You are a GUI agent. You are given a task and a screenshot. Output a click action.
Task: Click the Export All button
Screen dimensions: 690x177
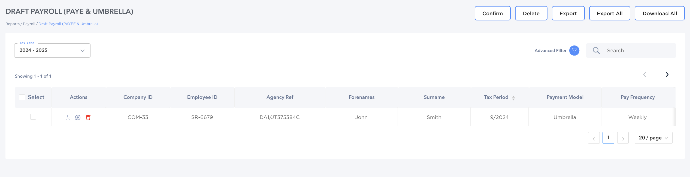610,13
